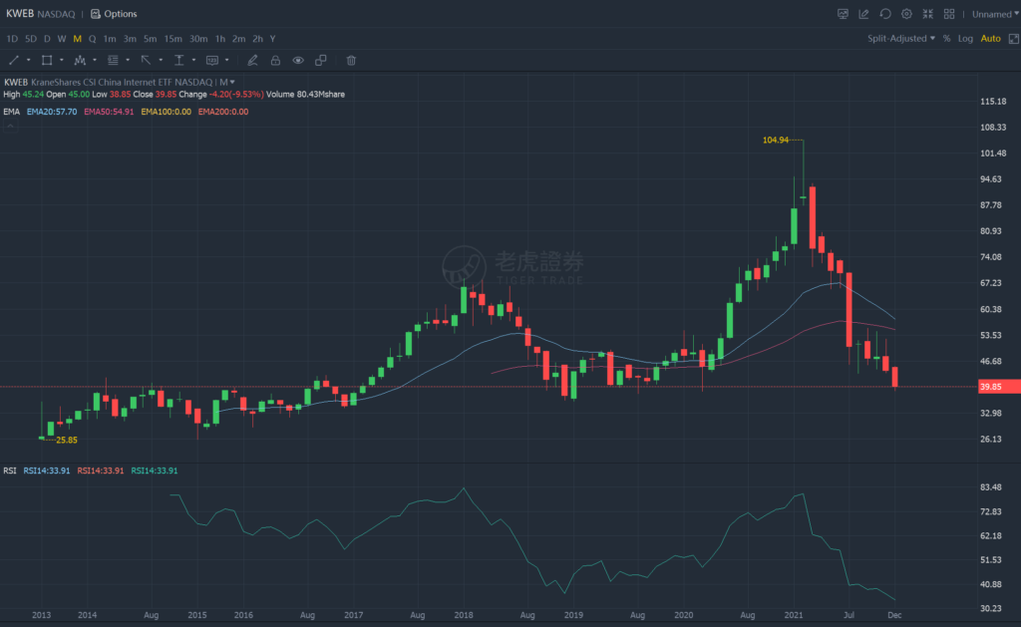
Task: Switch to the D daily timeframe
Action: click(x=47, y=39)
